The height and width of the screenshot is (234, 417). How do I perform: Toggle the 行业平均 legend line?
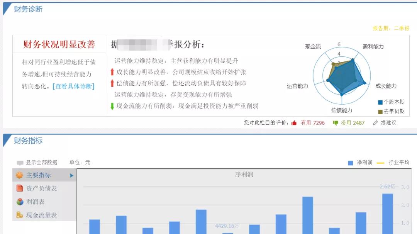click(x=381, y=163)
